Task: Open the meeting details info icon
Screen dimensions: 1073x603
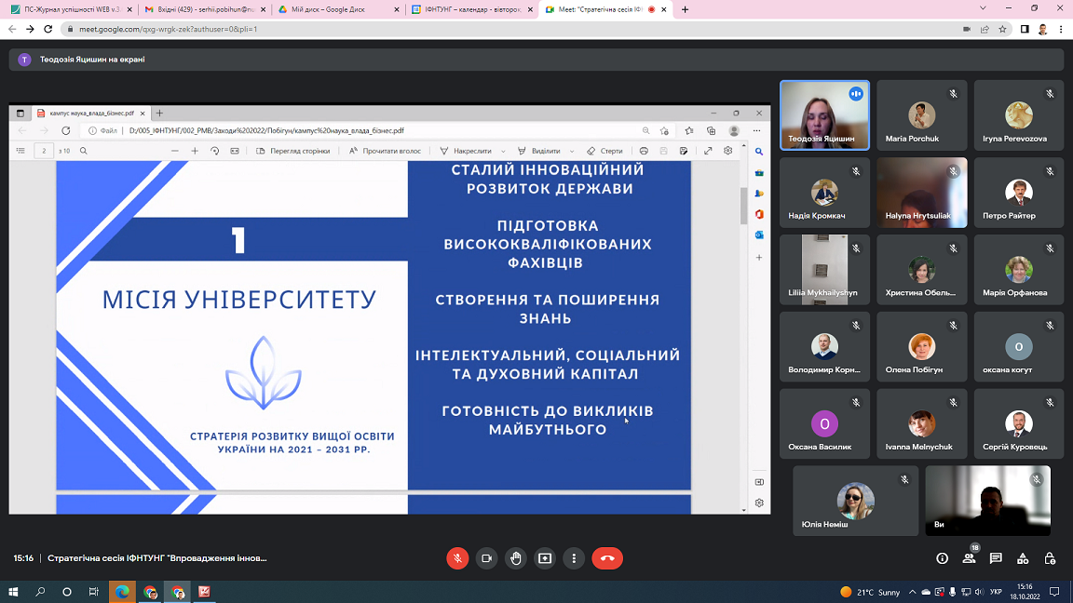Action: pyautogui.click(x=942, y=558)
